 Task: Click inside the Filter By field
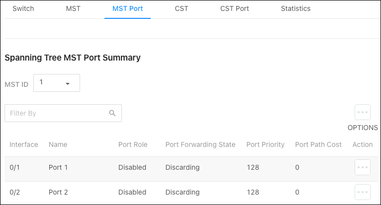tap(63, 113)
